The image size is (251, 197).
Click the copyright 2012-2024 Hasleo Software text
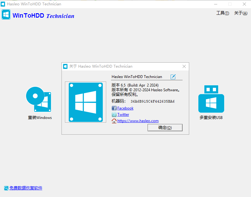point(146,90)
